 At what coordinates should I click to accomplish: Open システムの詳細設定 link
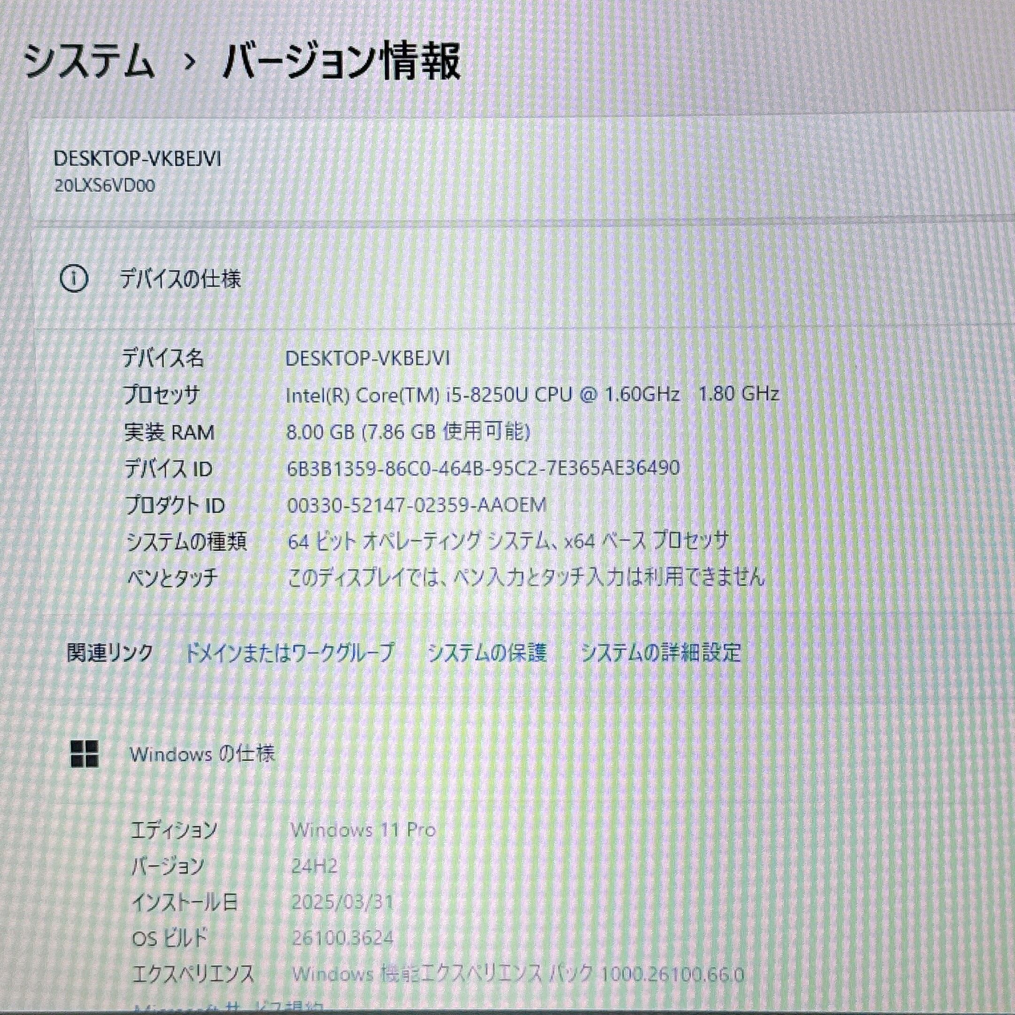(661, 653)
